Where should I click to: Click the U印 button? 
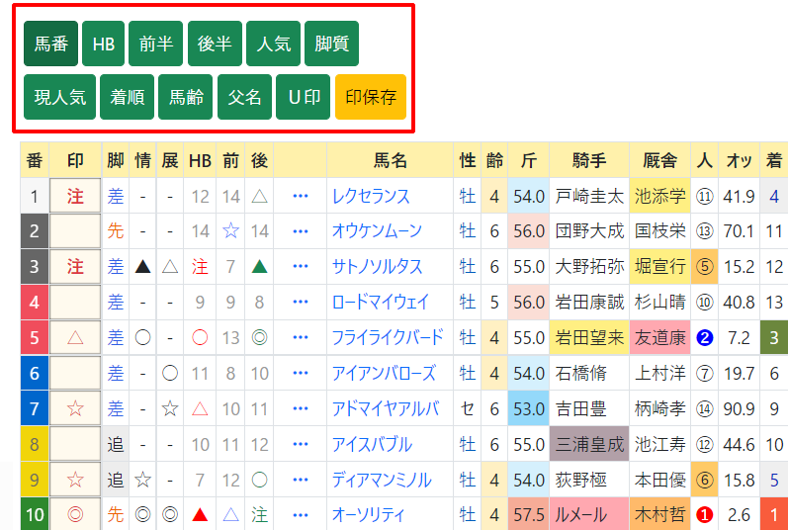(303, 97)
